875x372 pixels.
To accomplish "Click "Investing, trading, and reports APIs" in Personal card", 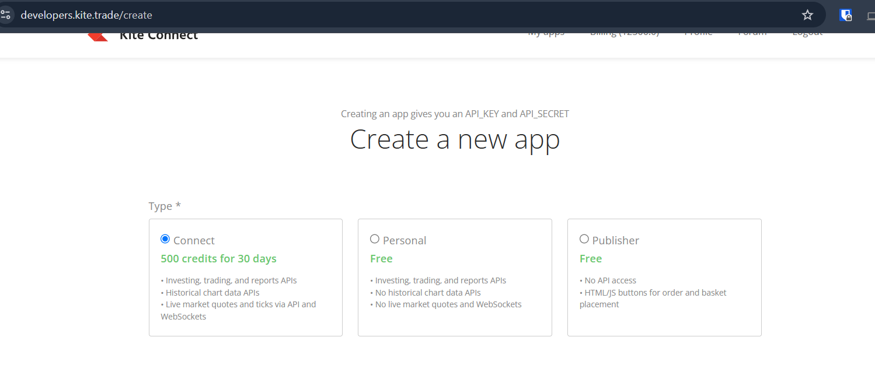I will pyautogui.click(x=441, y=280).
